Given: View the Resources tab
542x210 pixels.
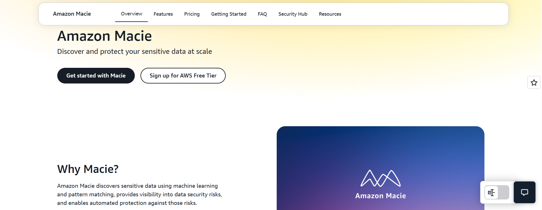Looking at the screenshot, I should coord(330,14).
